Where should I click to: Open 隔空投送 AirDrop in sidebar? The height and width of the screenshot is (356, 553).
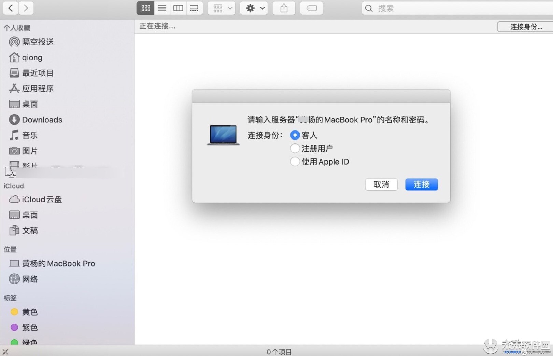(x=31, y=42)
